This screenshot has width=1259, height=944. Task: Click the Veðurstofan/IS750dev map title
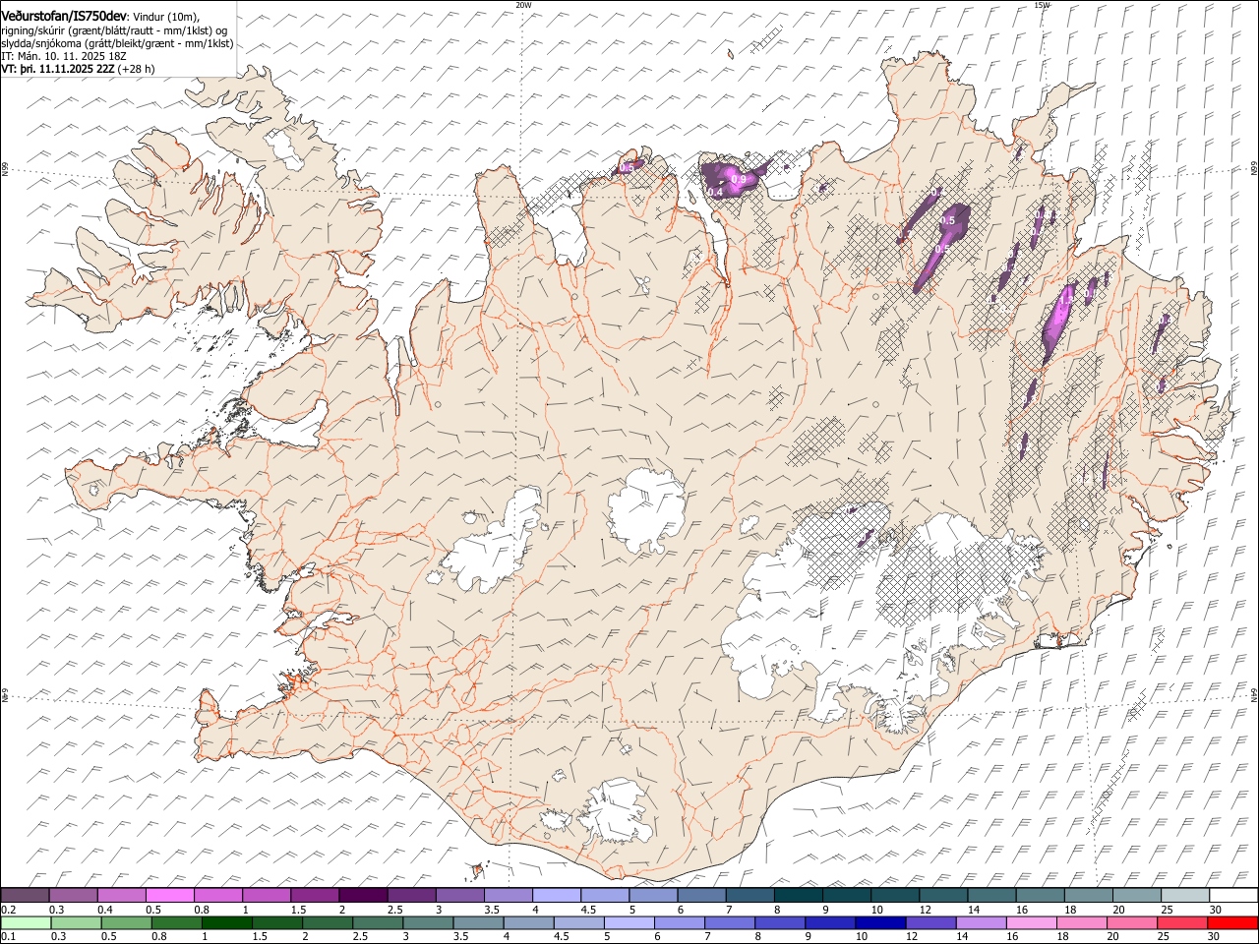tap(64, 17)
